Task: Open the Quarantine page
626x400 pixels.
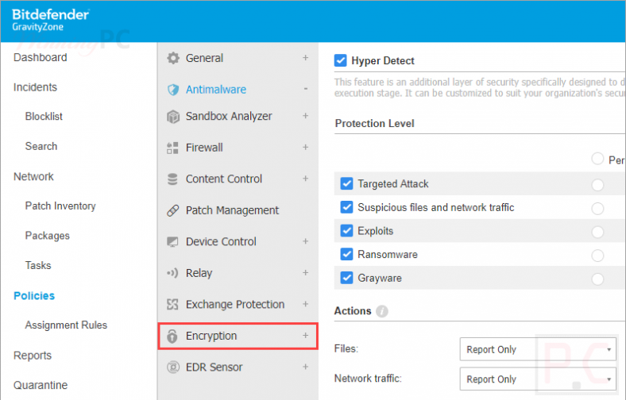Action: (41, 385)
